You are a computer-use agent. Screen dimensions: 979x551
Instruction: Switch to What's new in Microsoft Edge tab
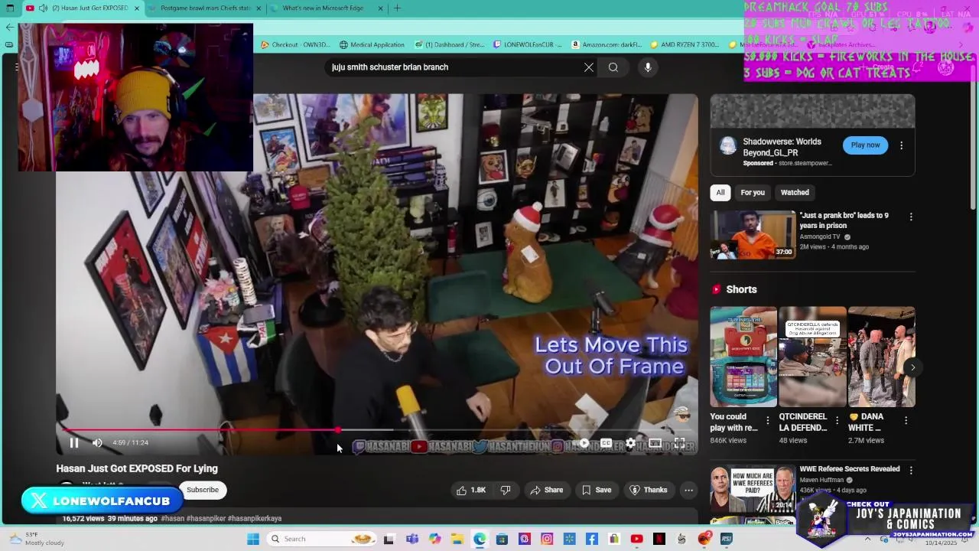(x=328, y=8)
